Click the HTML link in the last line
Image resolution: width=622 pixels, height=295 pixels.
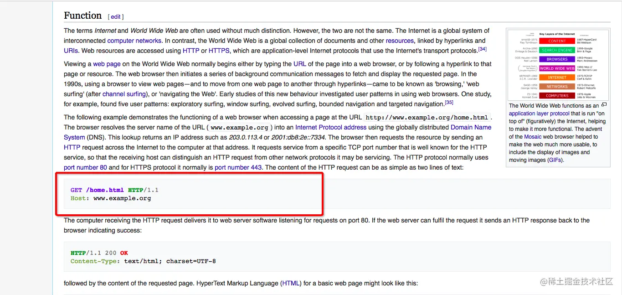coord(291,283)
